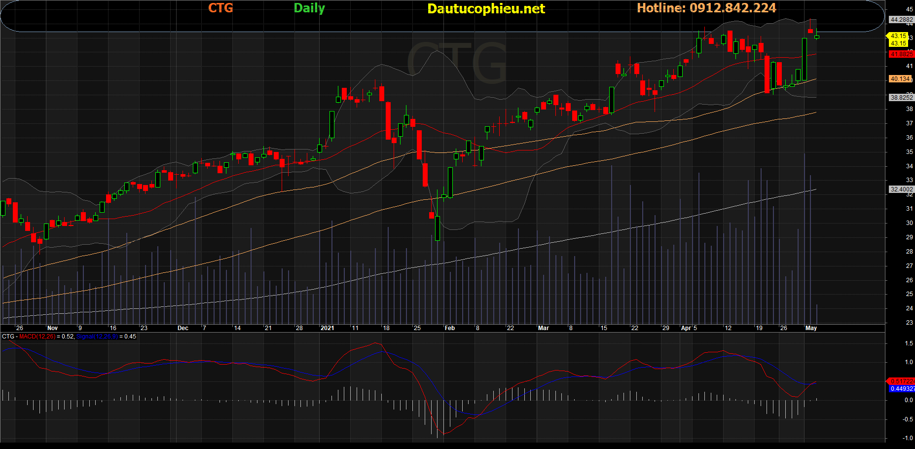Click the yellow 43.15 last-price marker
This screenshot has height=449, width=915.
898,36
